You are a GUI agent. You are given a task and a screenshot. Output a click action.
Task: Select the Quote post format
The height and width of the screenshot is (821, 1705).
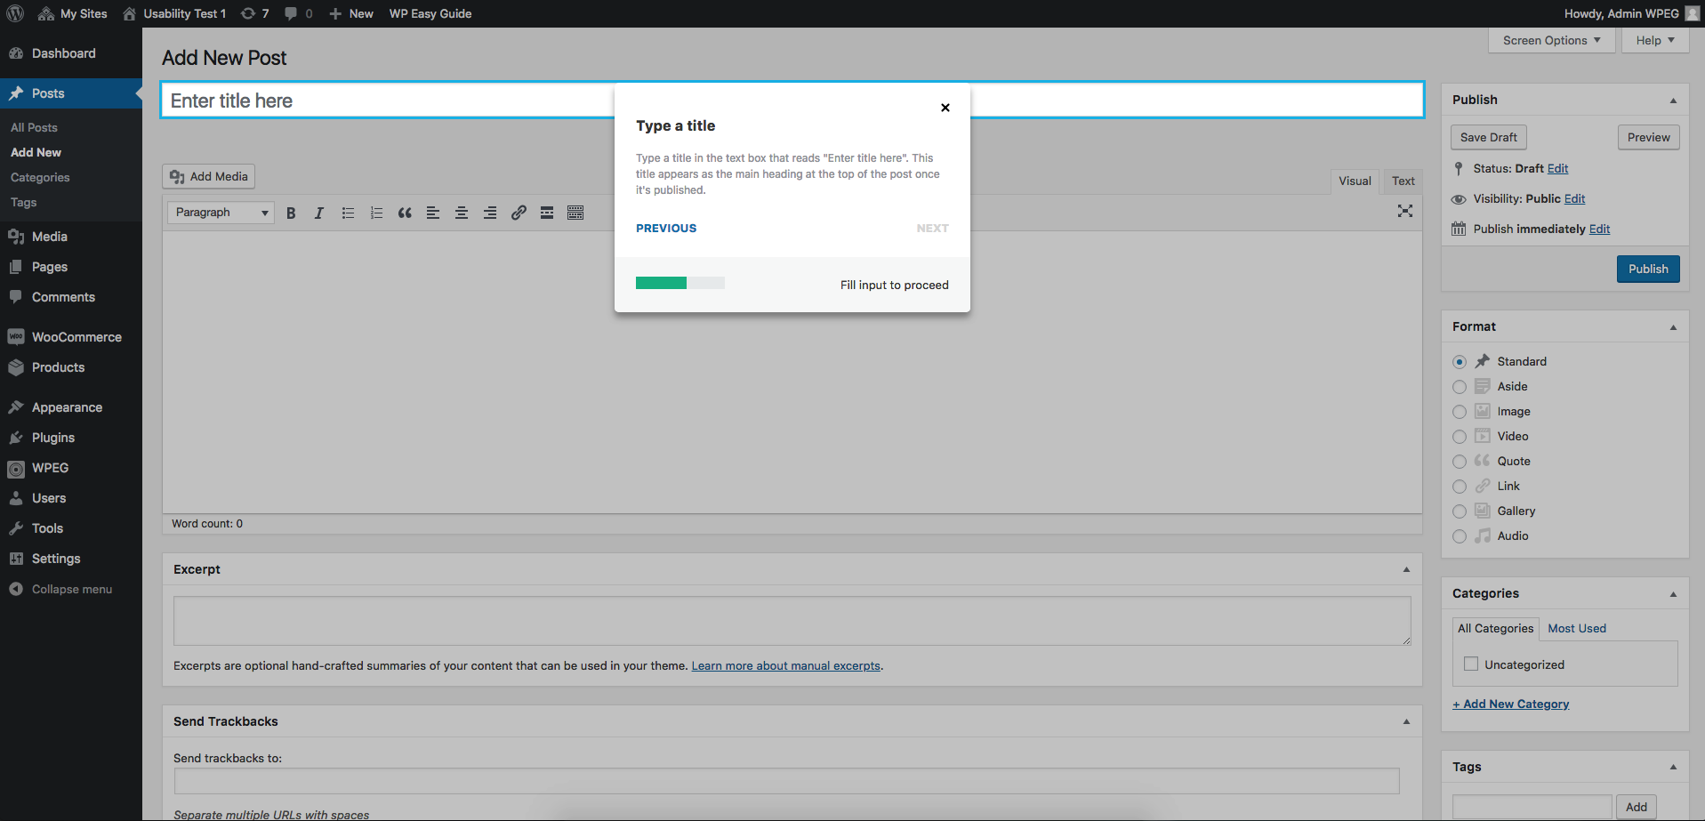[x=1460, y=462]
